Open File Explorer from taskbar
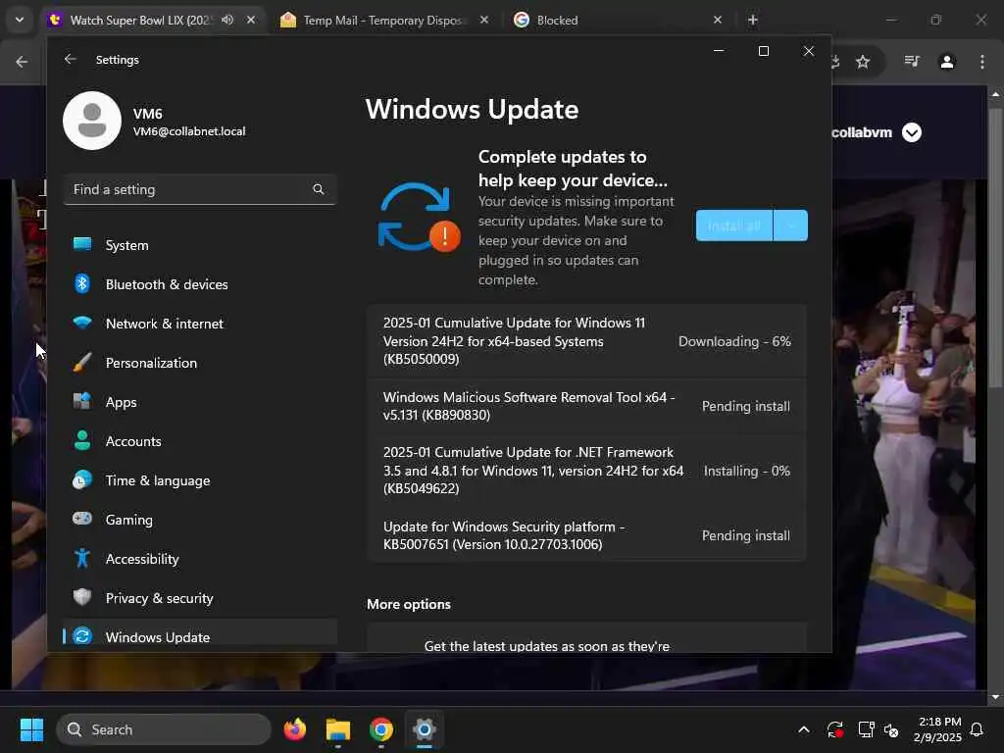 (338, 729)
